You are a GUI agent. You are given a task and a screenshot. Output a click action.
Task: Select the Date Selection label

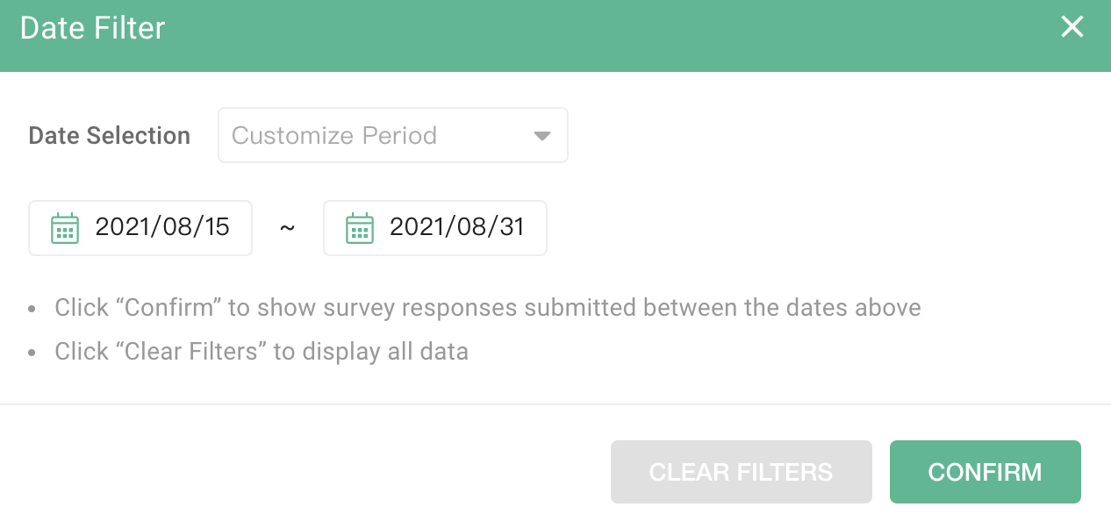109,135
